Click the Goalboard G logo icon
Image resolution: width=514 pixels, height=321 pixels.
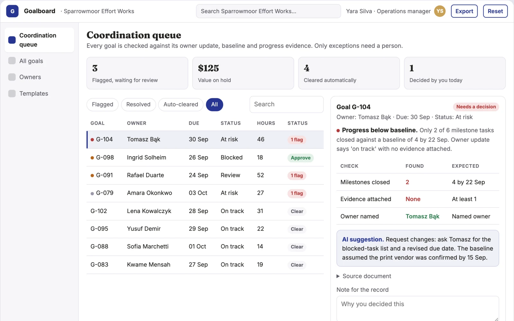pos(12,11)
